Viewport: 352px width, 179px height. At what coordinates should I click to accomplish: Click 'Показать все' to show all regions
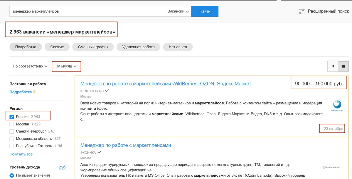[21, 154]
